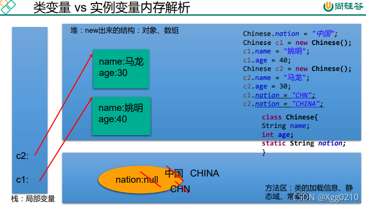Click the 栈：局部变量 caption
366x207 pixels.
(33, 199)
